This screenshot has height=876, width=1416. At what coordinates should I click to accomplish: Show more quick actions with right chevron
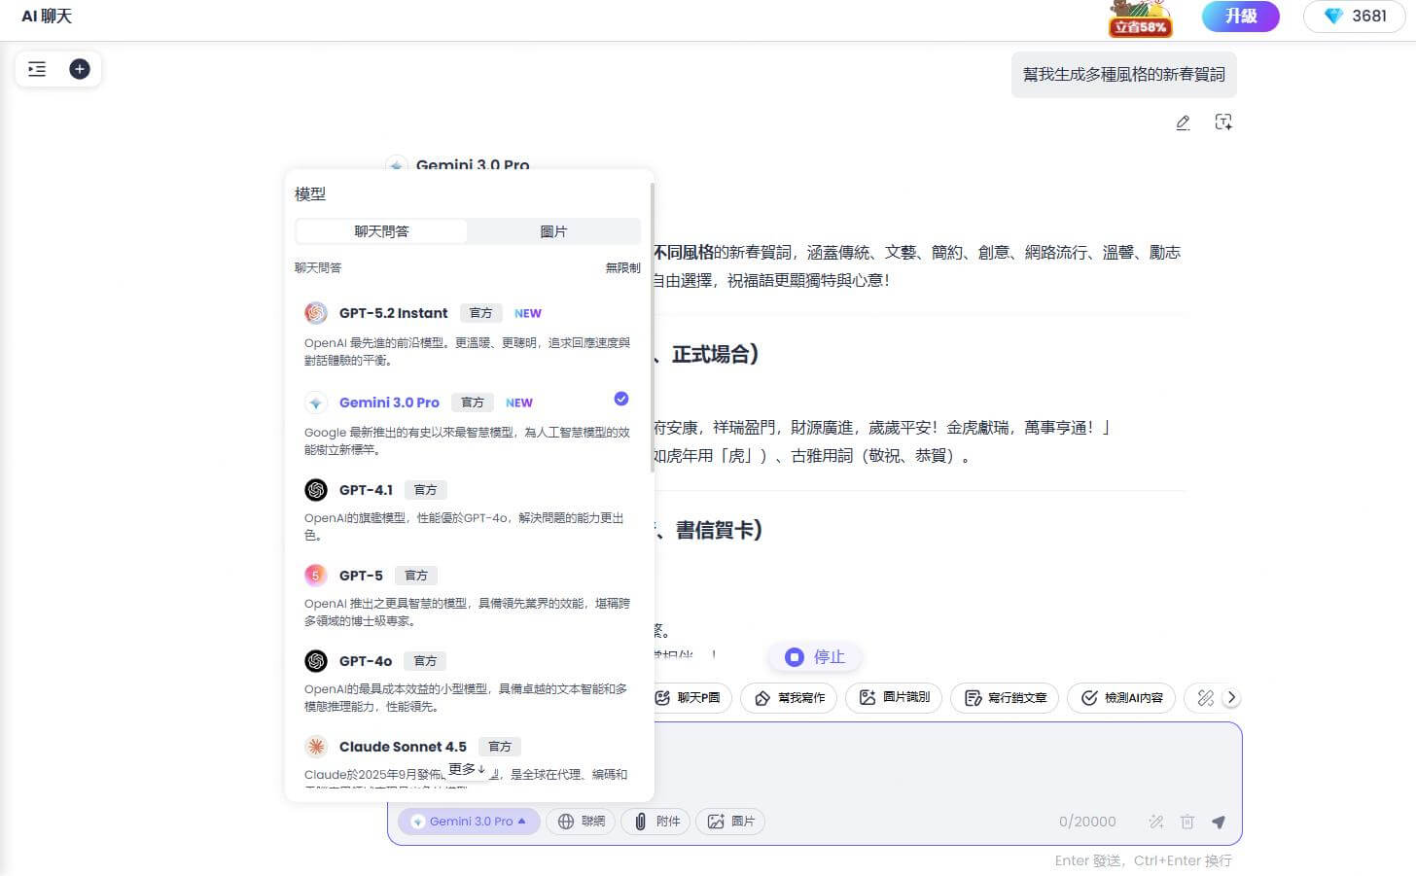point(1231,698)
